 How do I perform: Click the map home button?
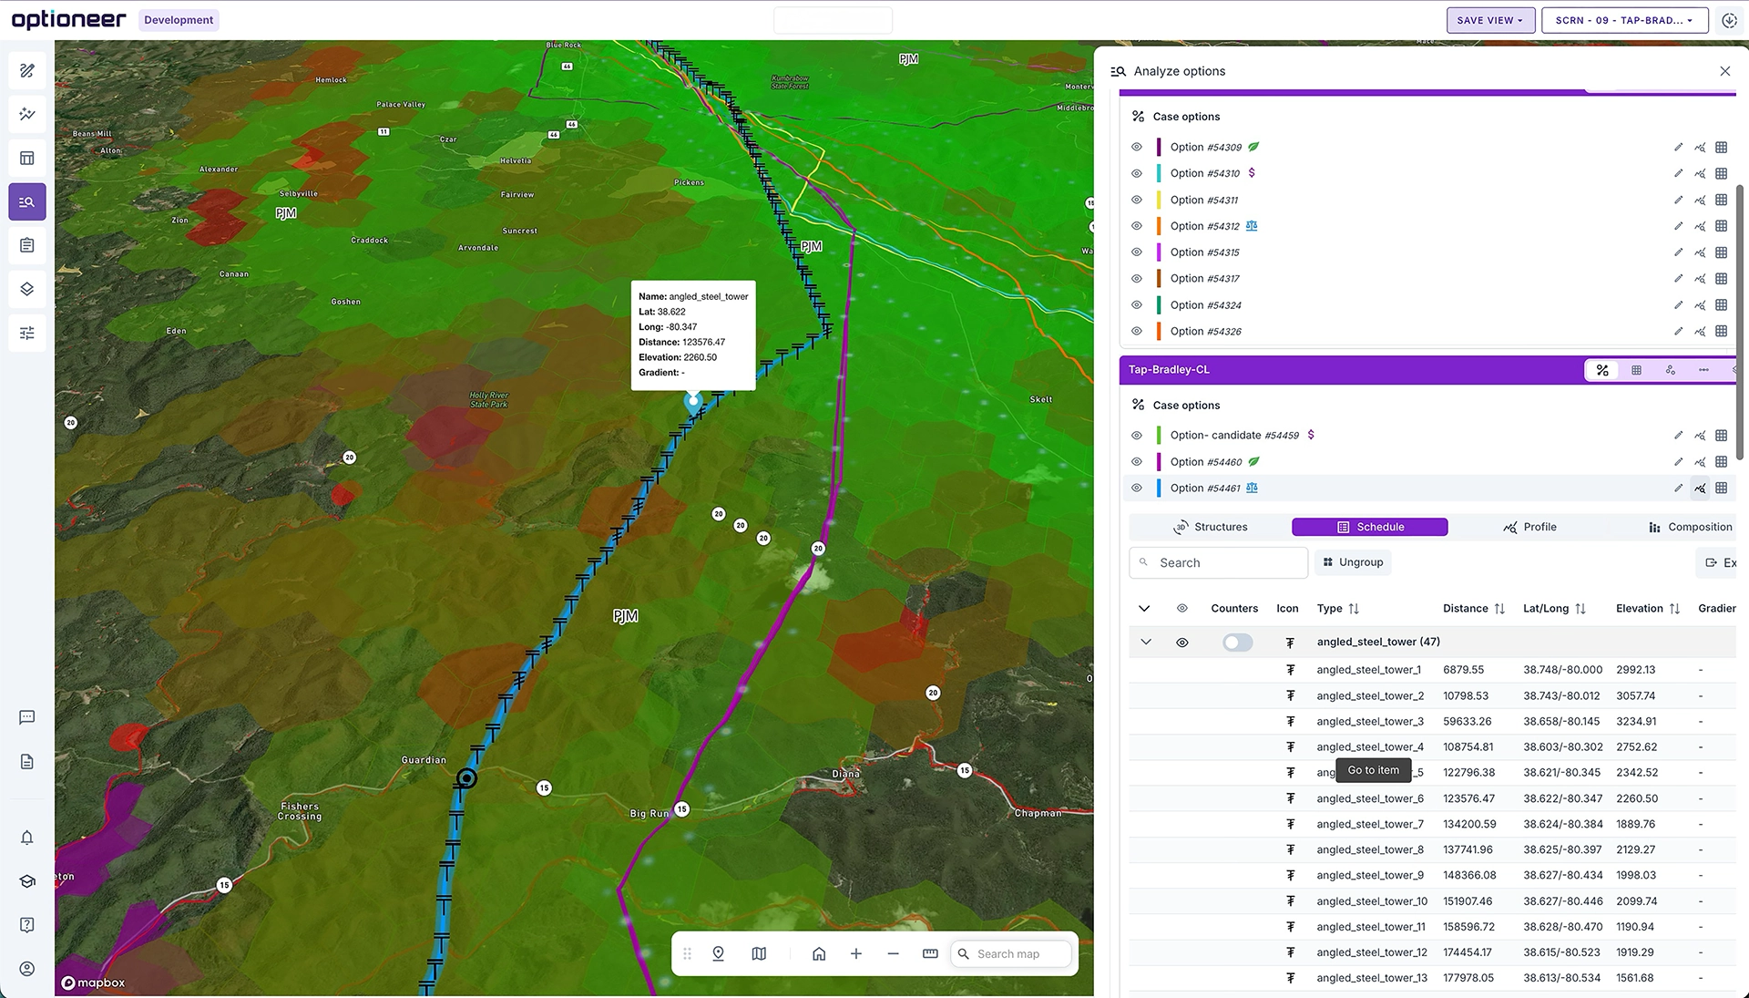tap(819, 953)
